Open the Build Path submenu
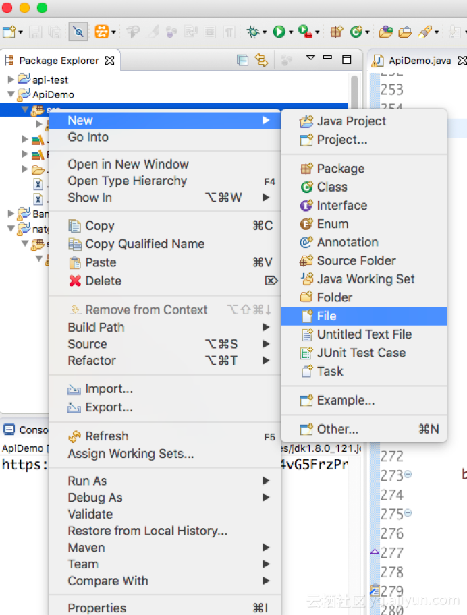Screen dimensions: 467x615 (165, 327)
